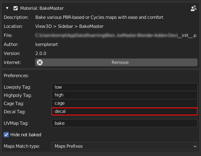Click the Version: label
Image resolution: width=201 pixels, height=156 pixels.
(x=12, y=53)
